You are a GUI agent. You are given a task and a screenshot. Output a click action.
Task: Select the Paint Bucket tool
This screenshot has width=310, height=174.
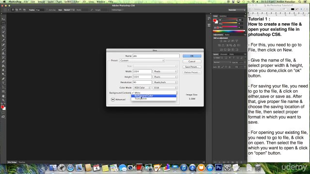pos(3,66)
